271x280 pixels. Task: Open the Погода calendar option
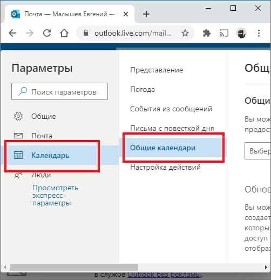[143, 89]
